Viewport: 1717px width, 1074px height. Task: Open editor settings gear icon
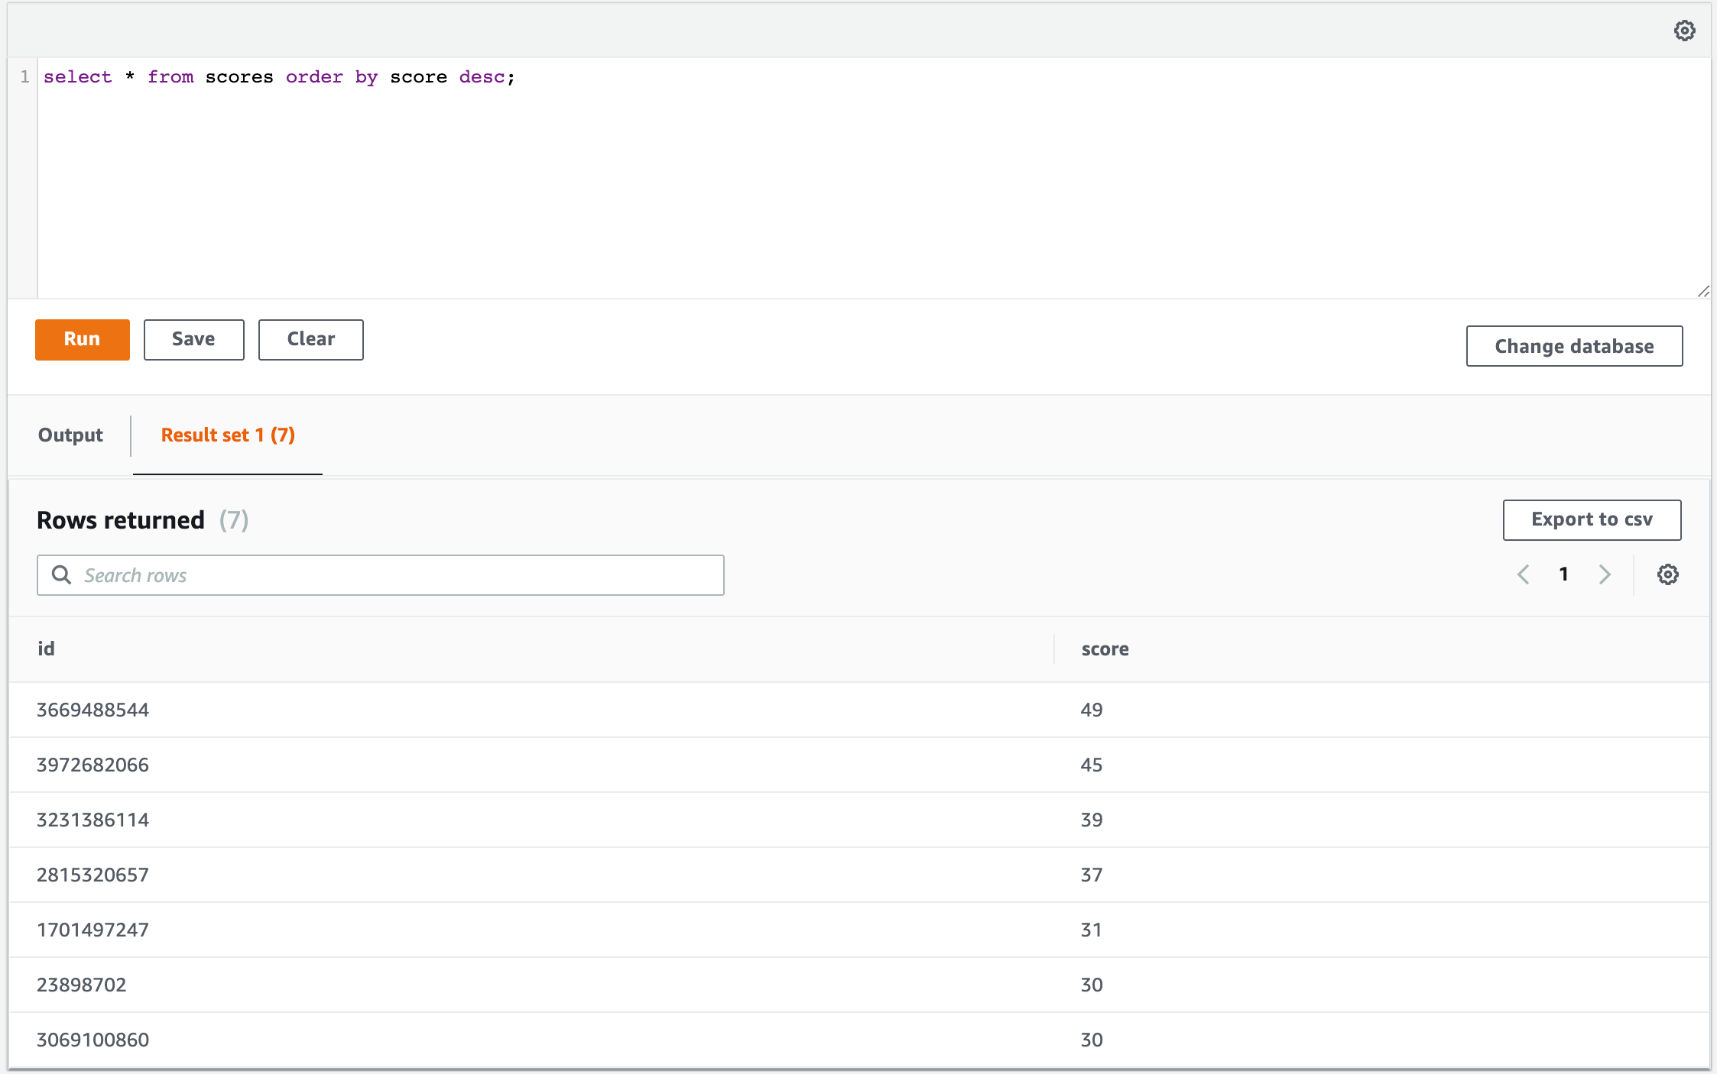(1684, 31)
